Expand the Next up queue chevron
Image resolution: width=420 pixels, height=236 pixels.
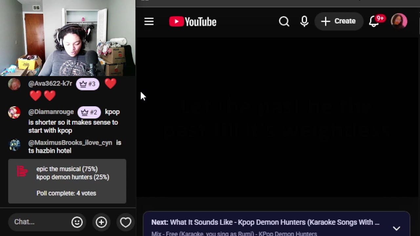click(x=396, y=228)
